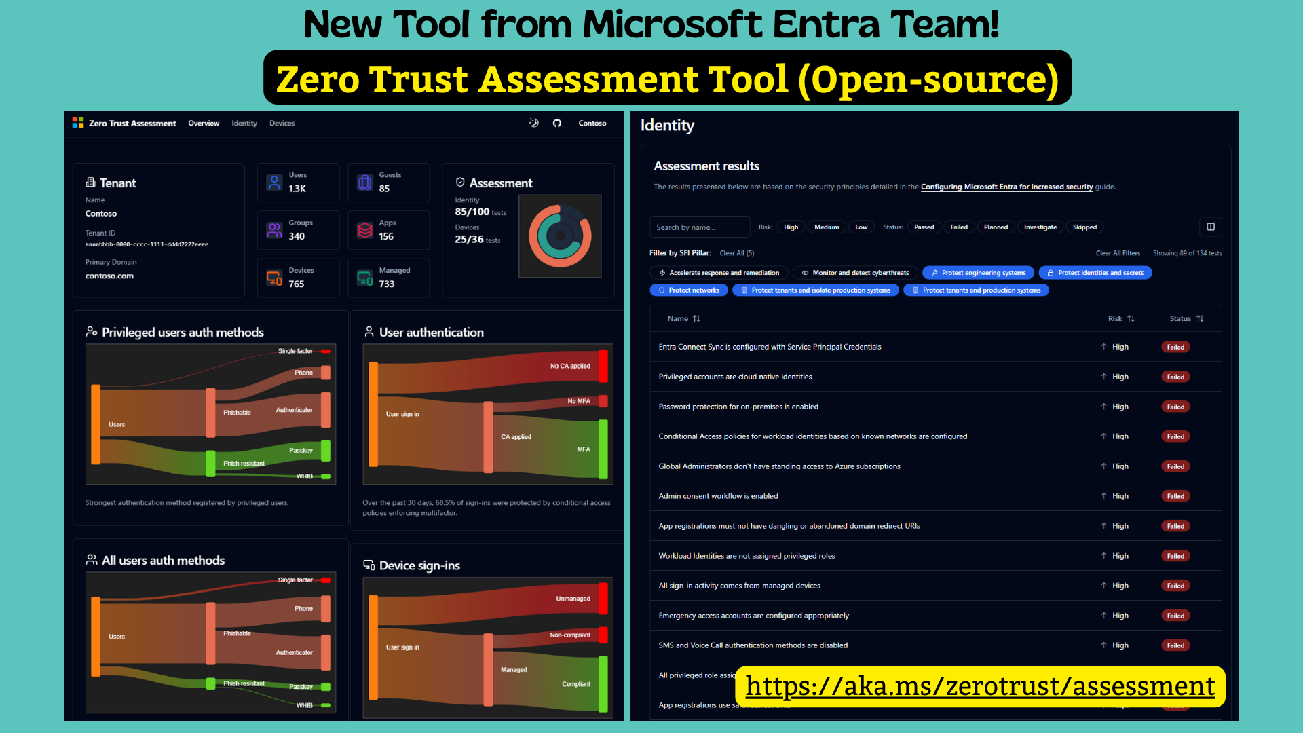Click the Groups card icon
Image resolution: width=1303 pixels, height=733 pixels.
pyautogui.click(x=274, y=230)
